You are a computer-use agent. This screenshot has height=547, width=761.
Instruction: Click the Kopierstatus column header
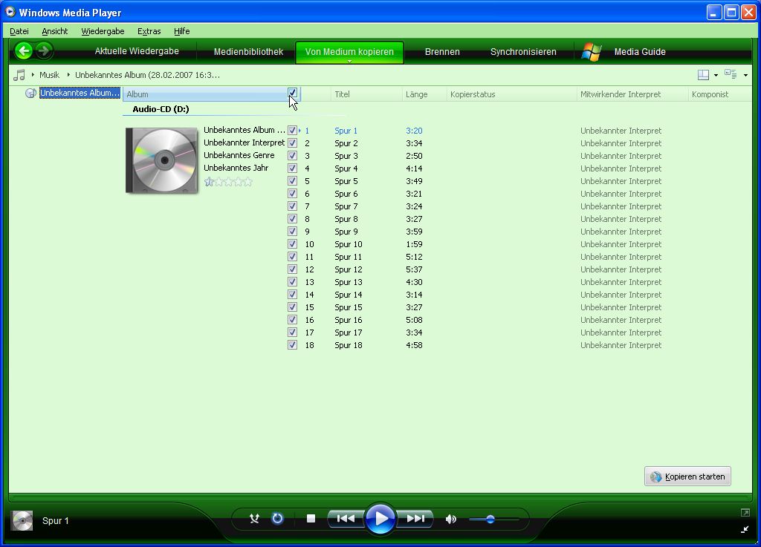(x=511, y=94)
